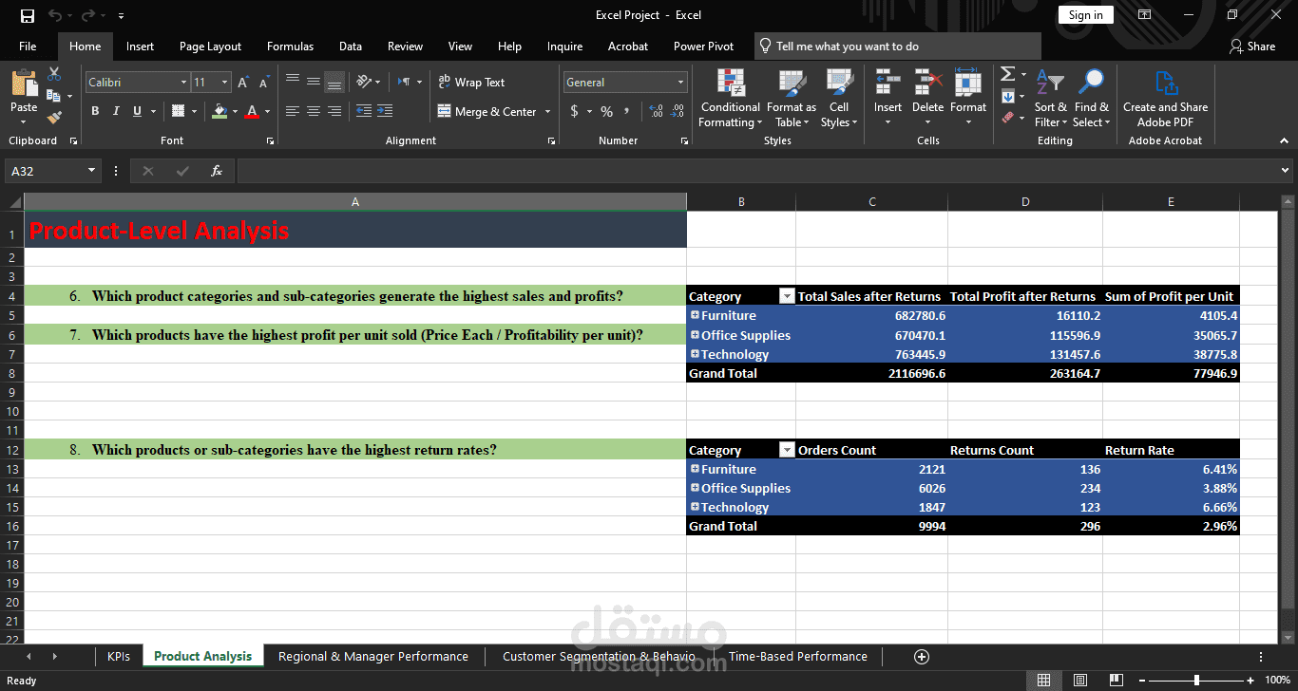The image size is (1298, 691).
Task: Click the AutoSum sigma icon
Action: [x=1007, y=74]
